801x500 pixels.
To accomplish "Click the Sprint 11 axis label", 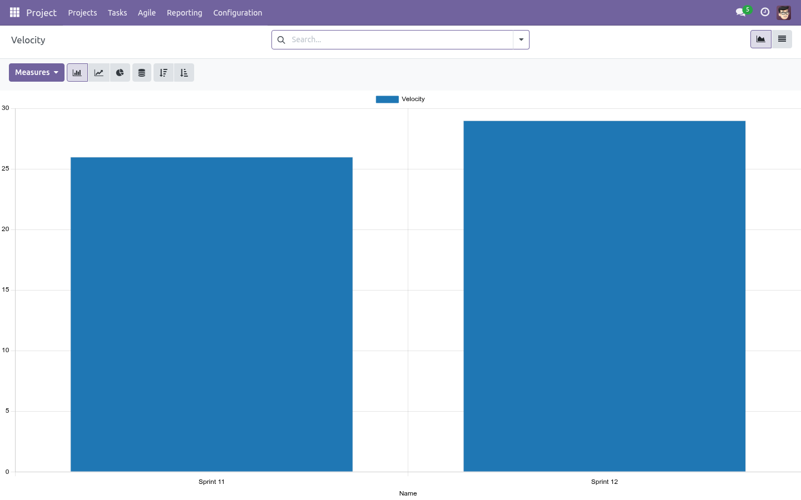I will point(211,482).
